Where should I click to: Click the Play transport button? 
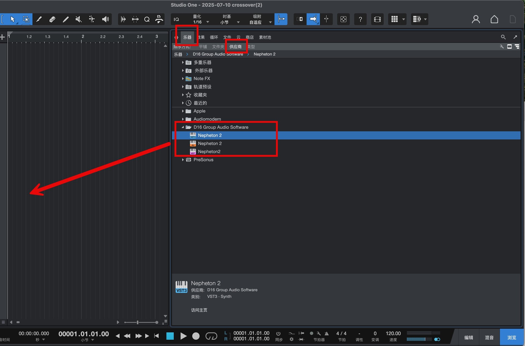[x=183, y=336]
